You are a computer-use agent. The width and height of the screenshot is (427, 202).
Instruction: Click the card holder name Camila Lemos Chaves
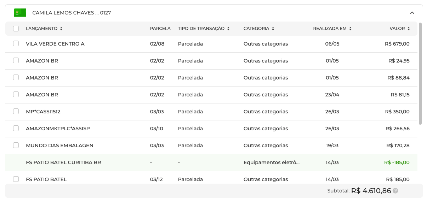[64, 13]
